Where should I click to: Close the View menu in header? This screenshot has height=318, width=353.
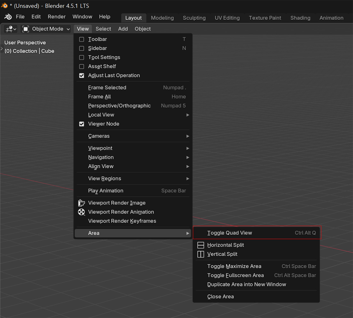click(x=83, y=29)
